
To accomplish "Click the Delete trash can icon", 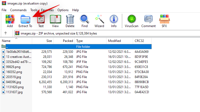I will click(x=70, y=19).
